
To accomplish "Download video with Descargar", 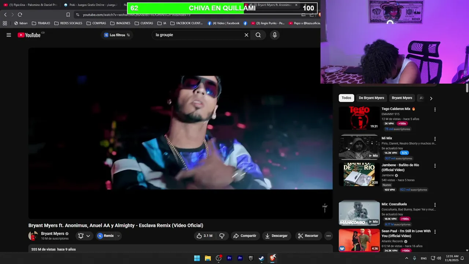I will click(276, 236).
